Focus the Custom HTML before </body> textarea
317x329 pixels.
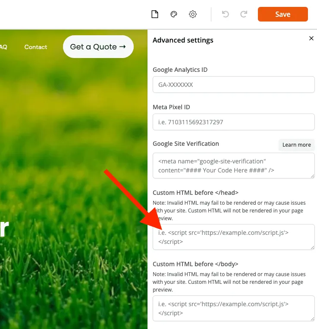(x=233, y=308)
